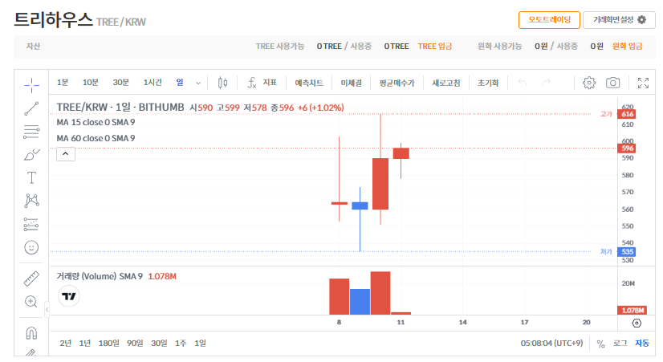Screen dimensions: 663x362
Task: Click the 원화 입금 deposit link
Action: 628,46
